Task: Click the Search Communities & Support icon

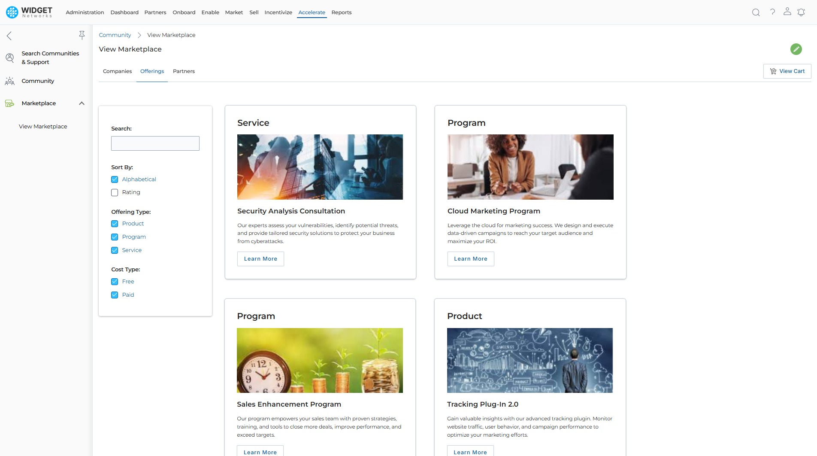Action: point(10,58)
